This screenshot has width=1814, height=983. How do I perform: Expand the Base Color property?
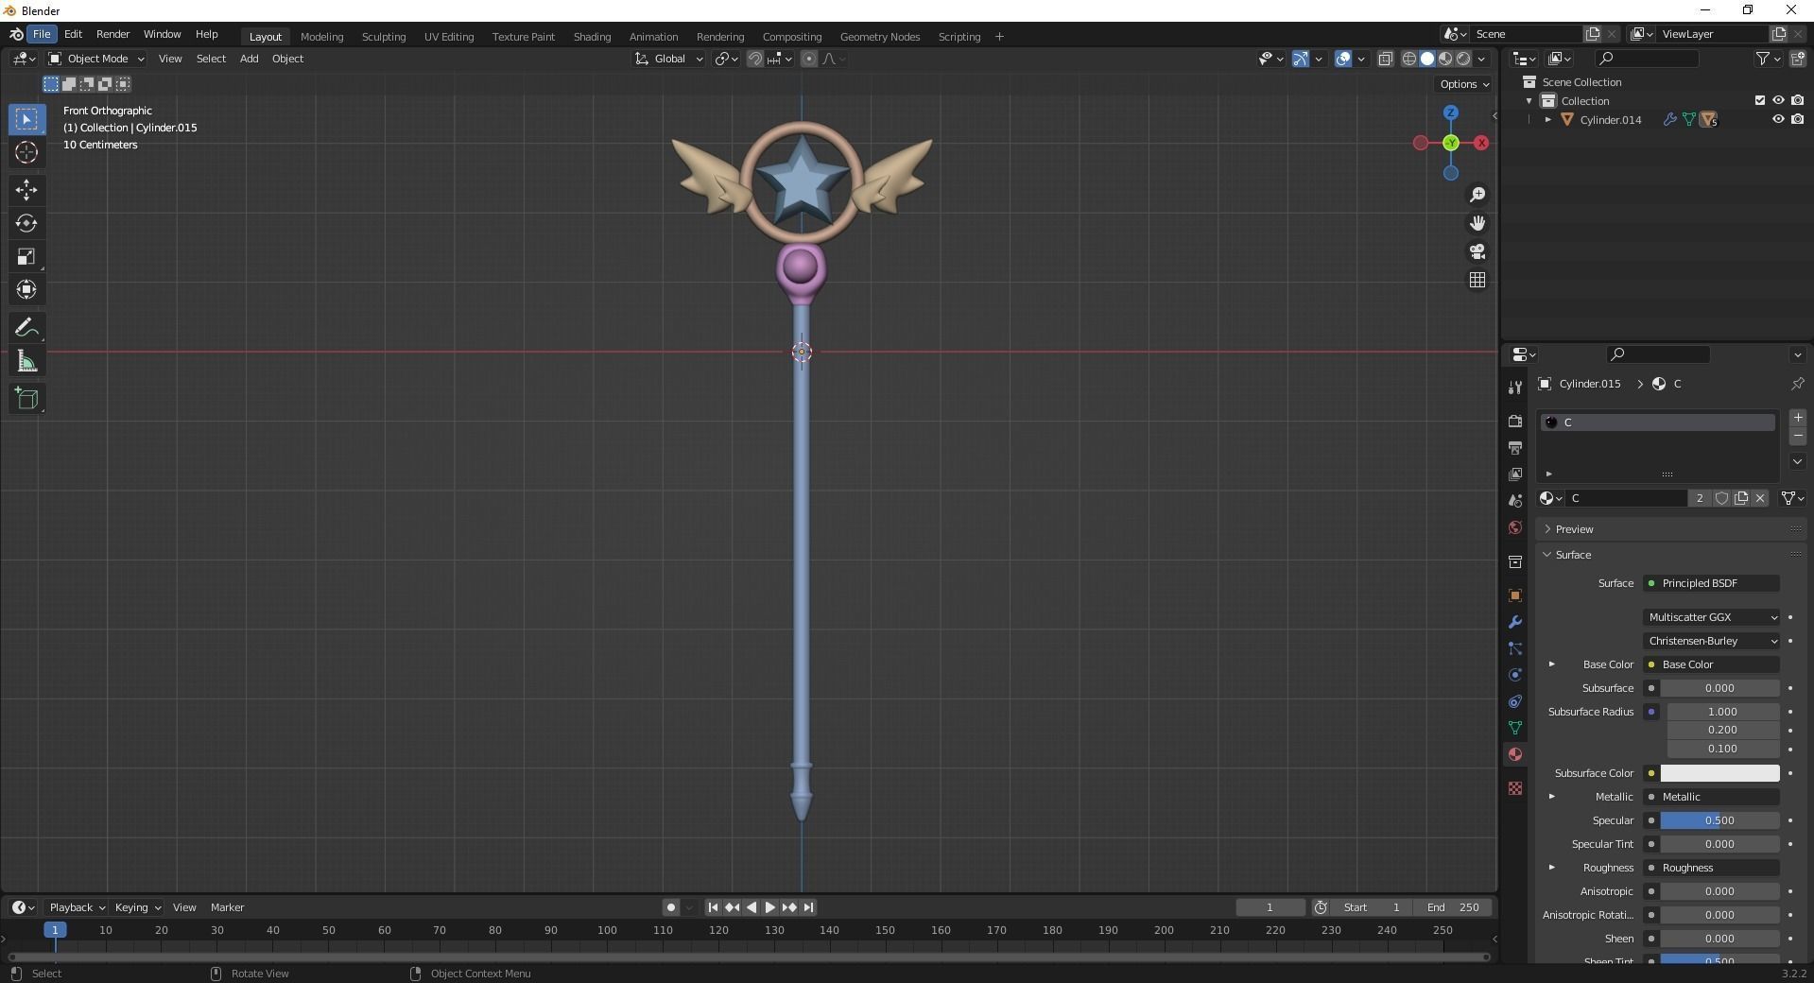1551,664
